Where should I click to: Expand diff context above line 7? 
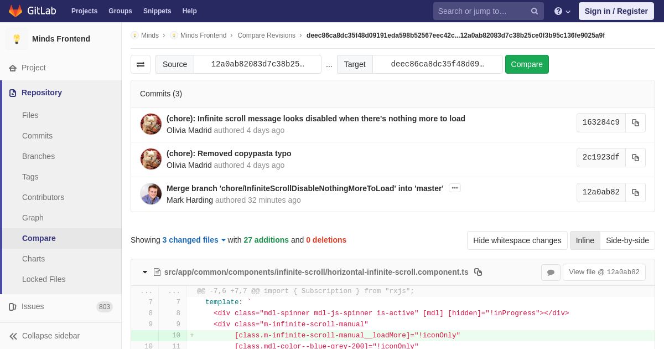point(158,291)
